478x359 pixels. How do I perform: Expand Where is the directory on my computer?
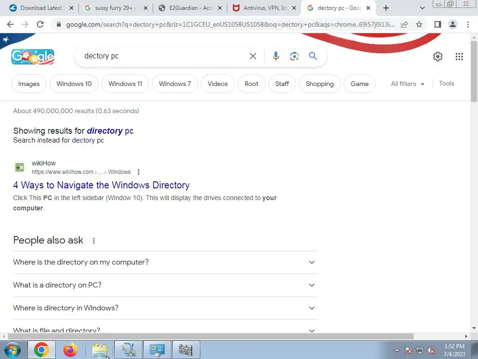pyautogui.click(x=165, y=262)
